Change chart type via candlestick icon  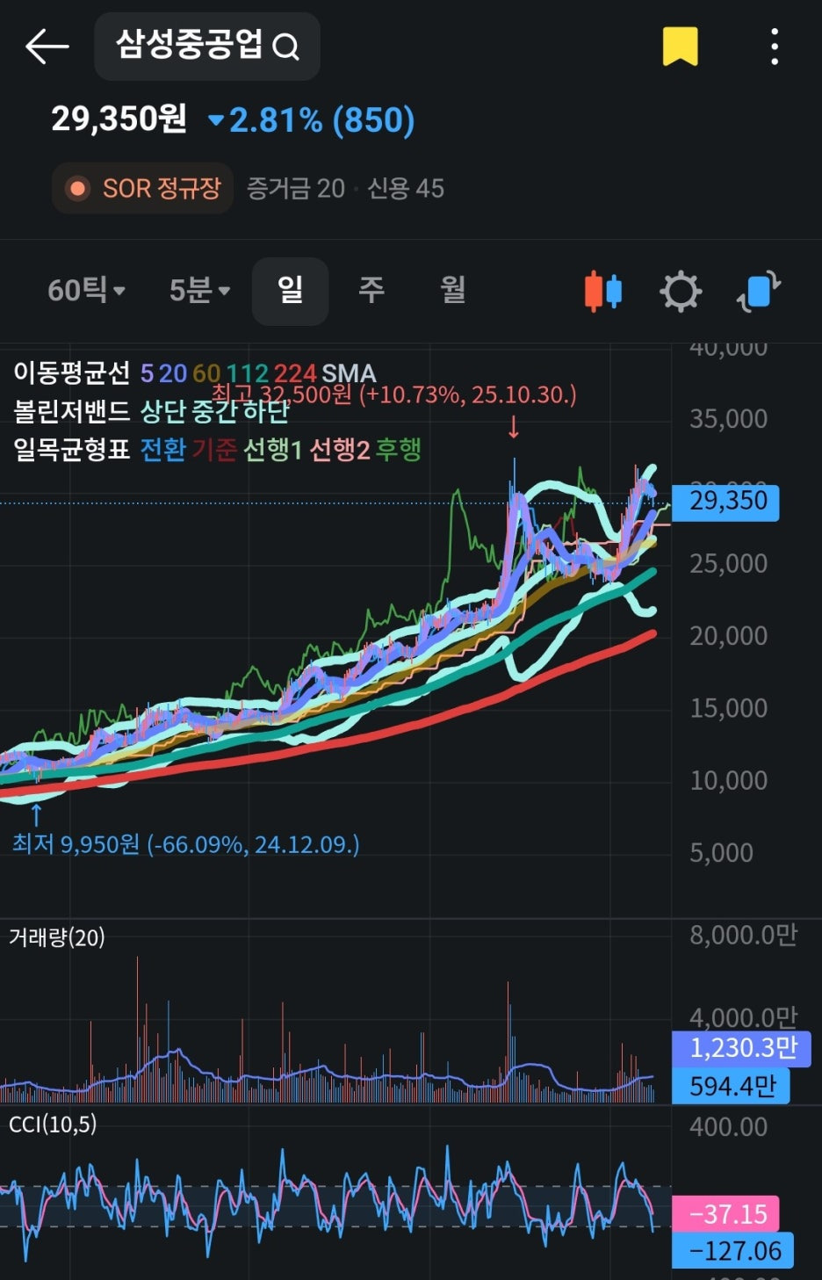603,291
